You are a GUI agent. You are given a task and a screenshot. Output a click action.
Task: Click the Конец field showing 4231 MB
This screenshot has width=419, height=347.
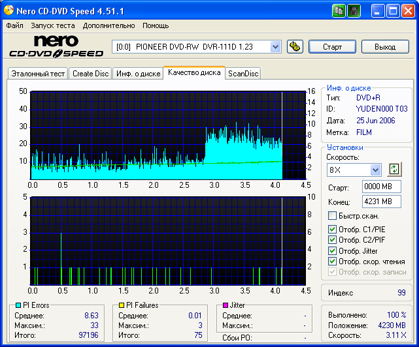tap(381, 202)
